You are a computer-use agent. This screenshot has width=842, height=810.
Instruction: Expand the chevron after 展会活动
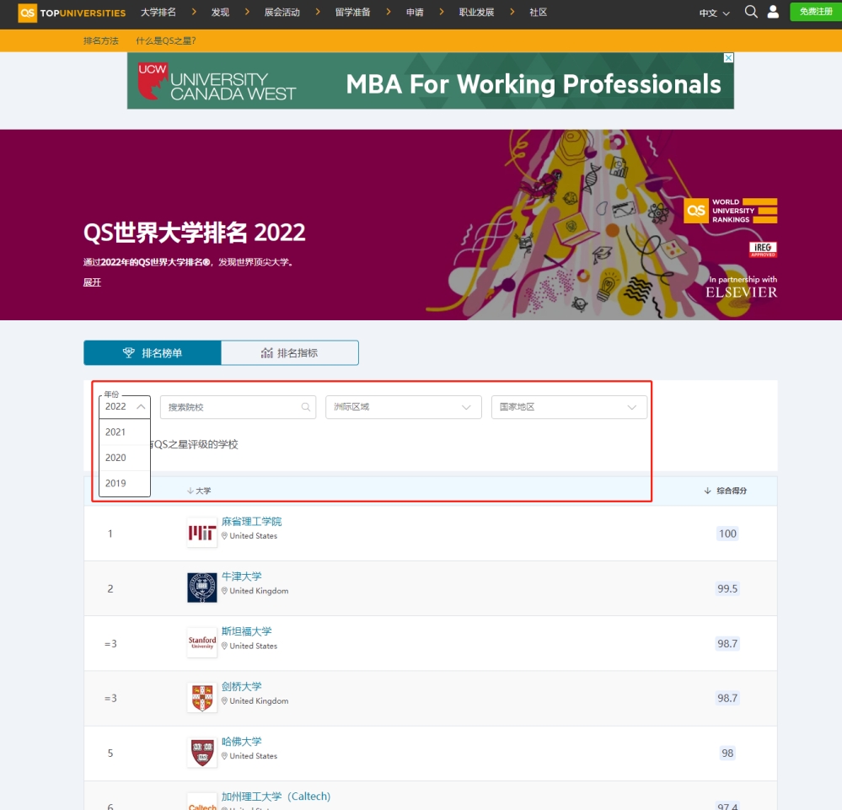pyautogui.click(x=318, y=12)
